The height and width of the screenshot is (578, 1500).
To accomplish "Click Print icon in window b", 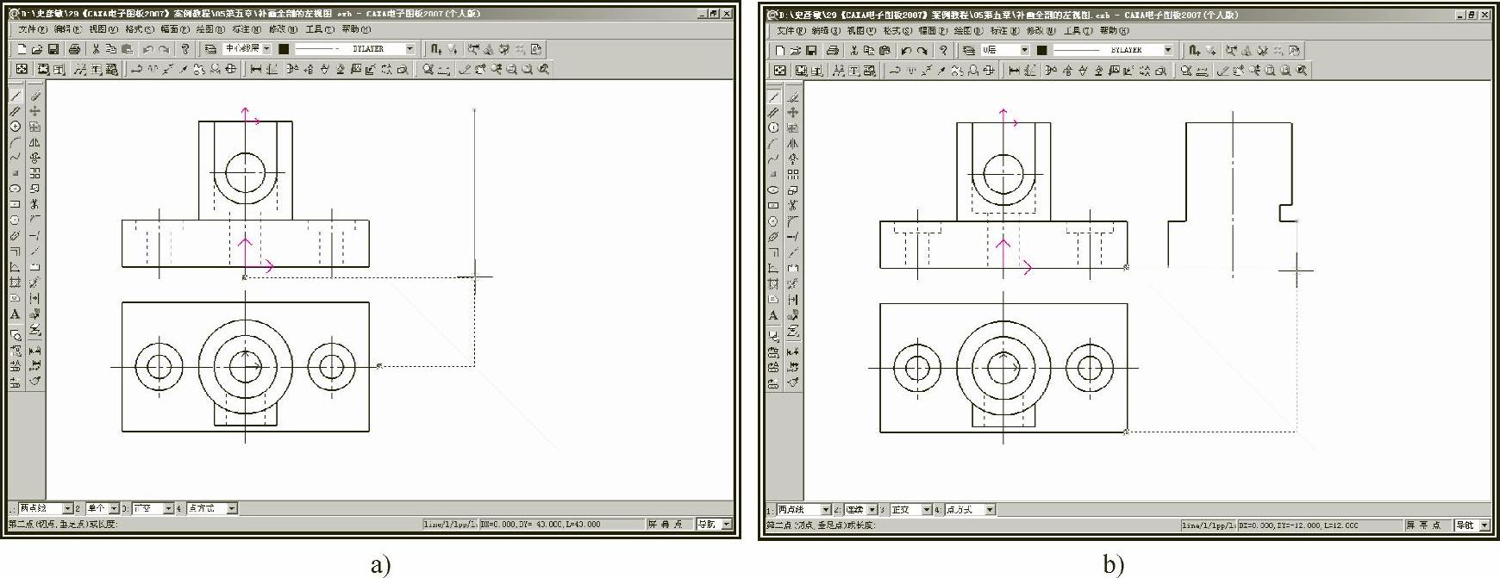I will pos(832,50).
